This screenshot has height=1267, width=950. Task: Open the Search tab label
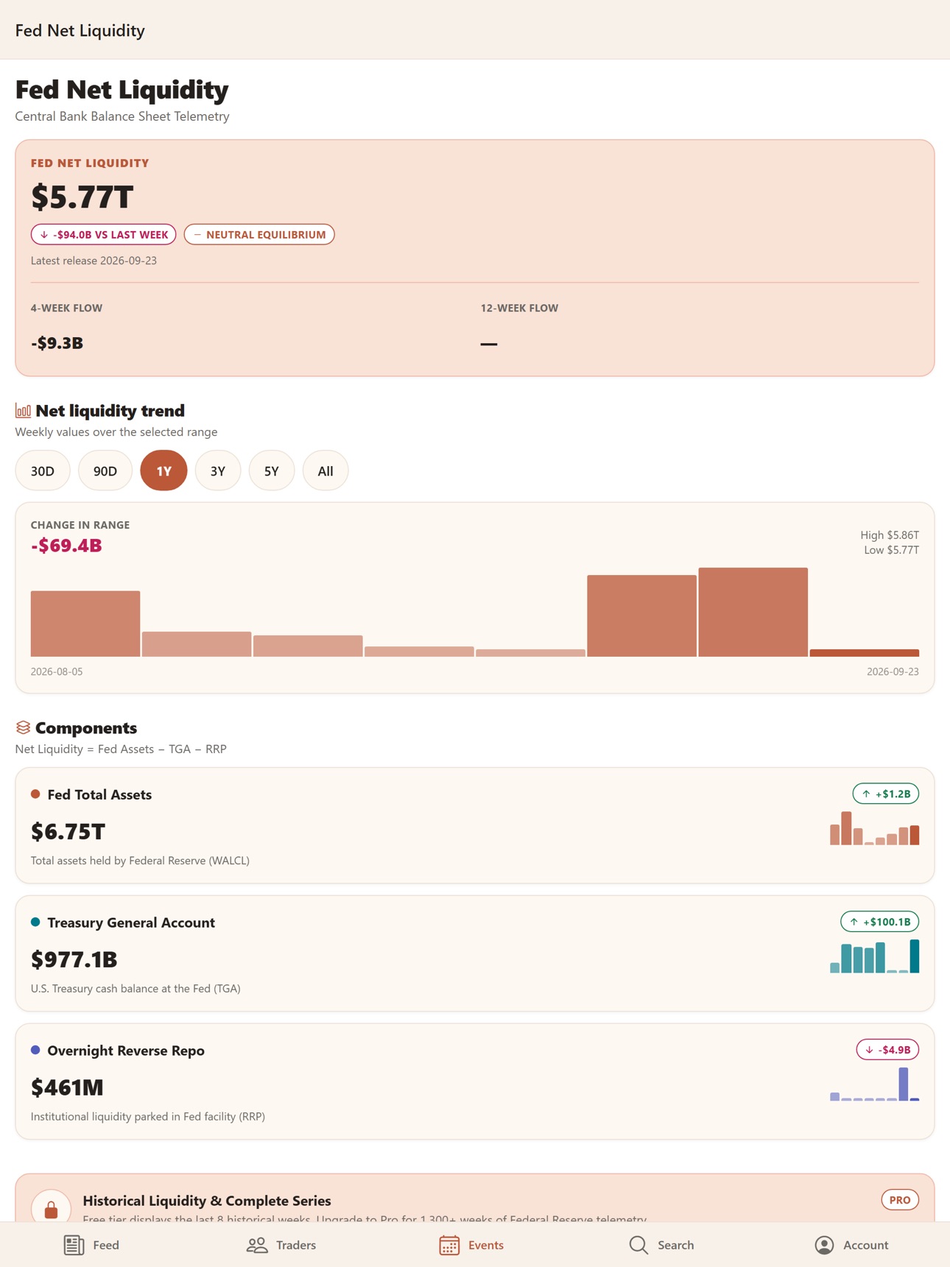(x=676, y=1245)
